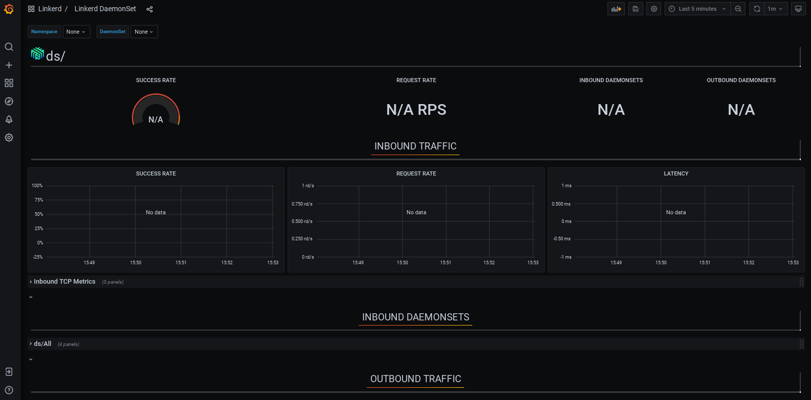Click the Sign in icon in sidebar
The height and width of the screenshot is (400, 811).
[x=9, y=372]
